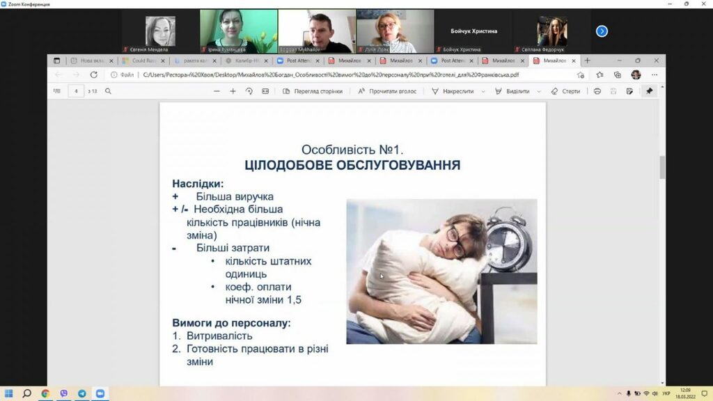The height and width of the screenshot is (401, 713).
Task: Click the PDF vertical scrollbar thumb
Action: click(662, 167)
